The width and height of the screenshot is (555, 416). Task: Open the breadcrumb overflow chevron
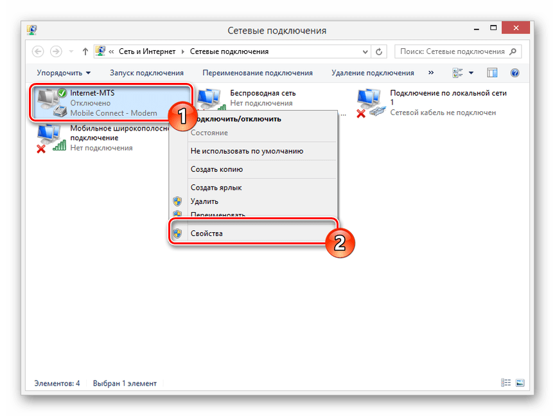(x=111, y=51)
